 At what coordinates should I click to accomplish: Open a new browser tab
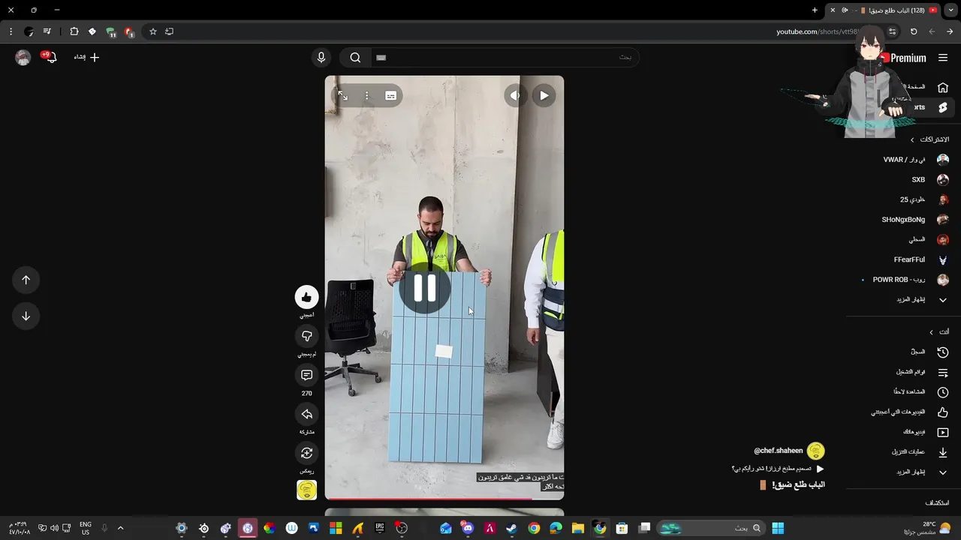tap(815, 10)
